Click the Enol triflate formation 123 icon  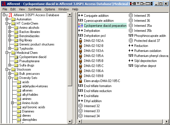pos(81,86)
